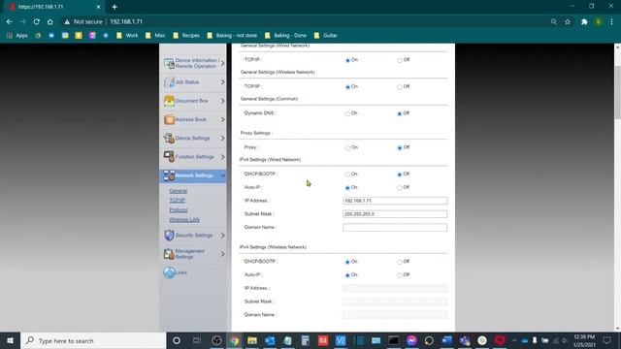Select the Function Settings icon
Image resolution: width=621 pixels, height=349 pixels.
169,157
